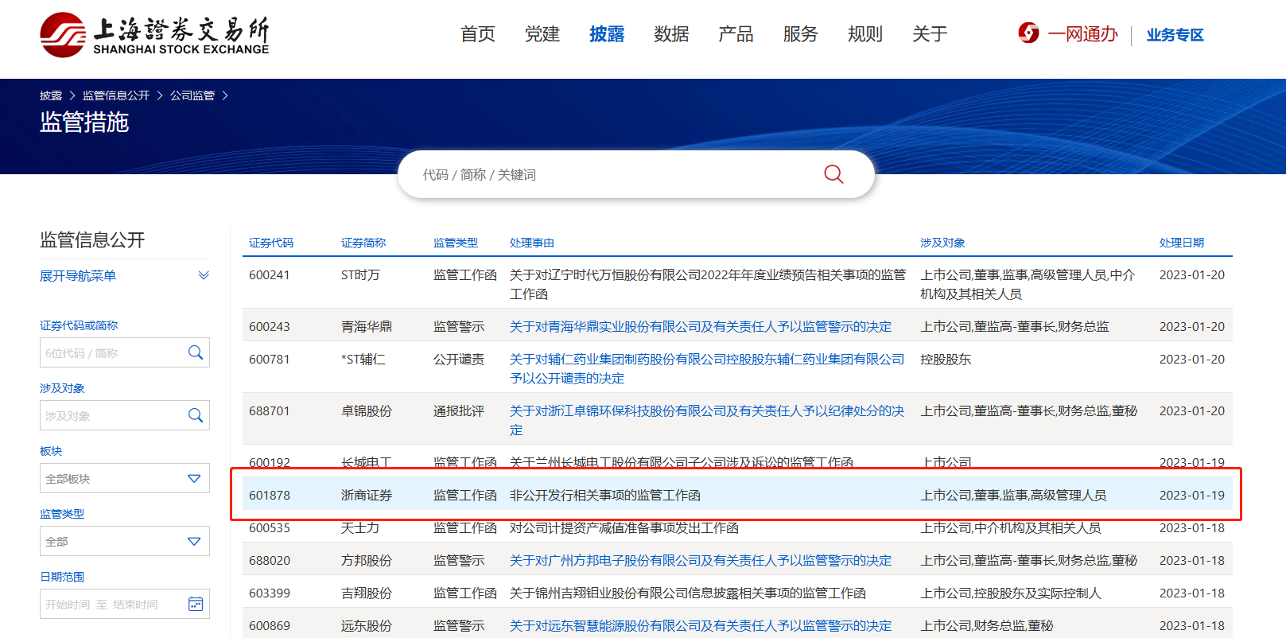The height and width of the screenshot is (638, 1286).
Task: Click magnifier icon in 涉及对象 field
Action: [x=196, y=415]
